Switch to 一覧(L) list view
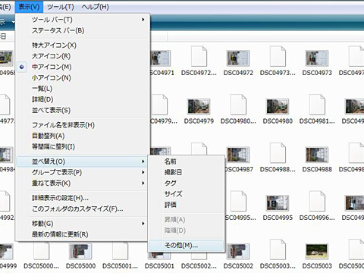This screenshot has width=364, height=273. point(83,89)
